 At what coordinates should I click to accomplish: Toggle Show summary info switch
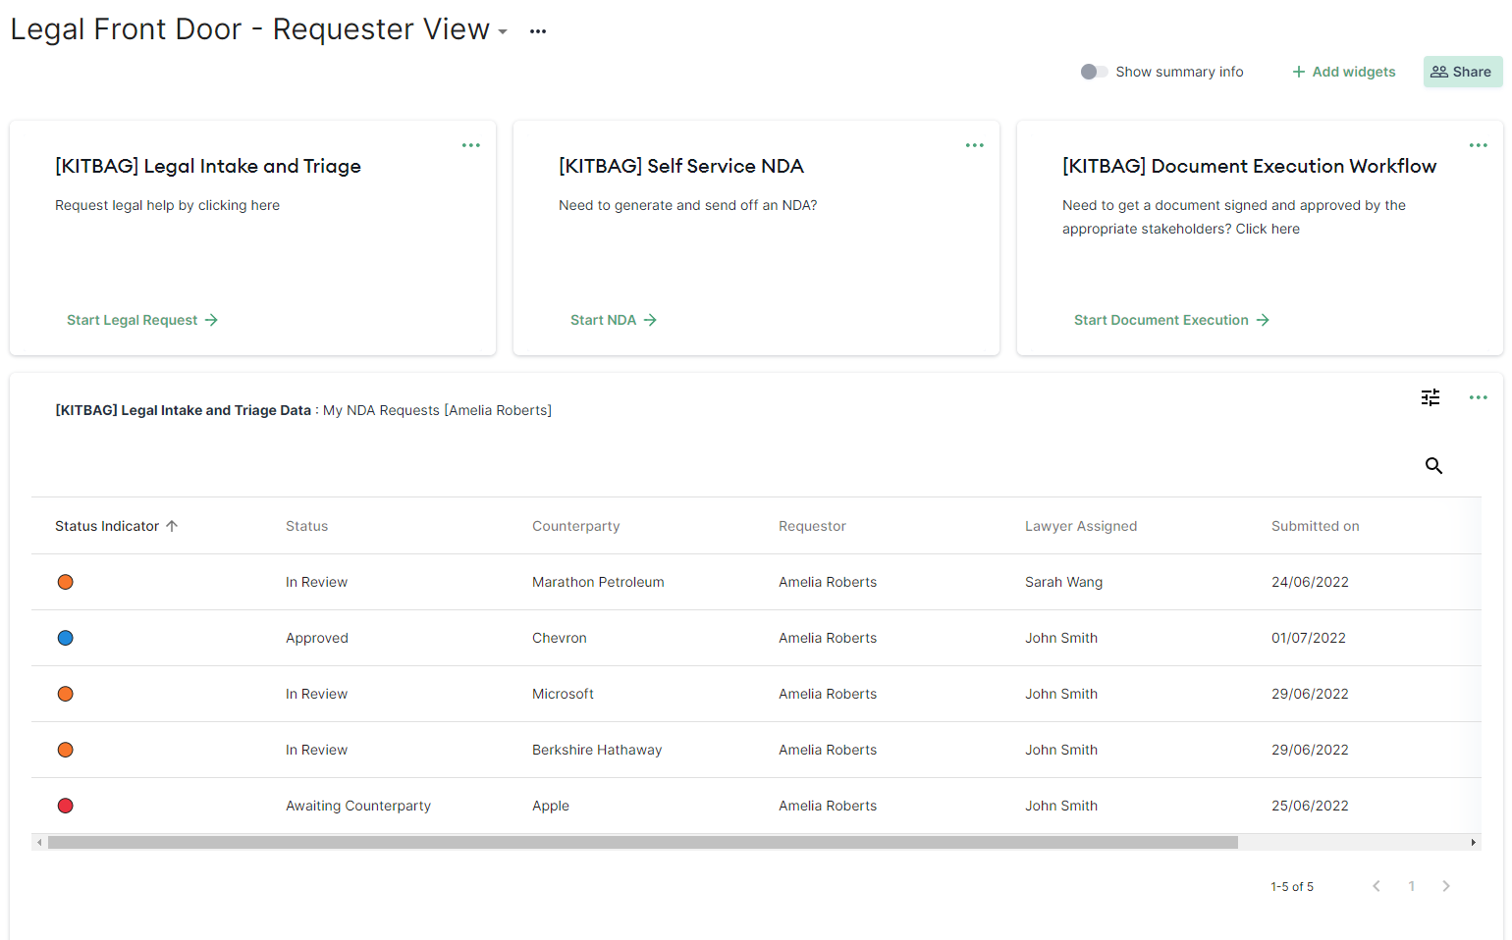(x=1094, y=72)
